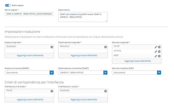Remove #Port2:3 from Destinazione originale
Screen dimensions: 174x104
[x=105, y=47]
